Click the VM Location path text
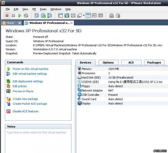Screen dimensions: 168x153 tap(98, 45)
